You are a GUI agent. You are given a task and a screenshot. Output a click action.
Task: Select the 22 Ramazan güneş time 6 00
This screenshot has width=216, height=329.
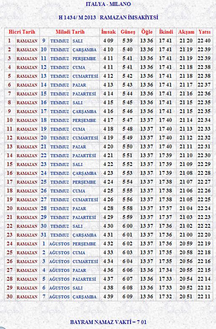click(128, 226)
